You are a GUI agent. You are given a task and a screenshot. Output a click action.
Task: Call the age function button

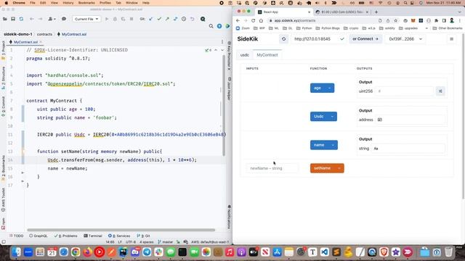click(x=318, y=88)
